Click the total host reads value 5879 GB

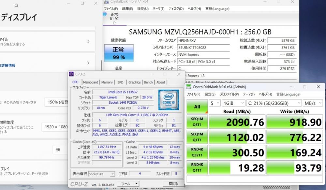(x=282, y=40)
